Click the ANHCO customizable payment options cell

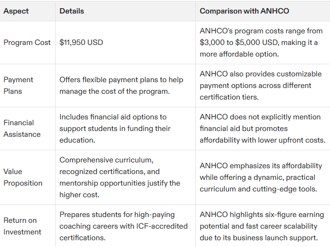click(x=260, y=86)
